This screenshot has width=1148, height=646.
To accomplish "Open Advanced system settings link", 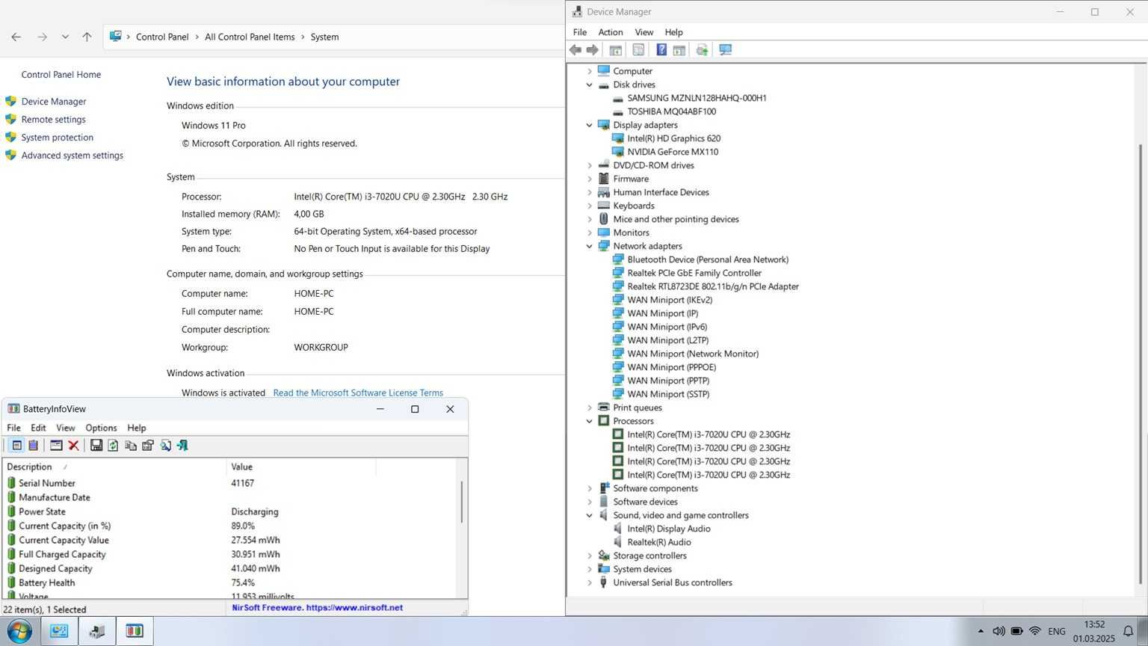I will click(72, 156).
